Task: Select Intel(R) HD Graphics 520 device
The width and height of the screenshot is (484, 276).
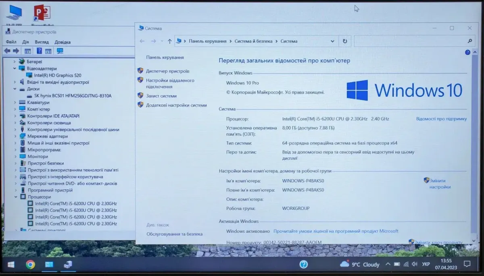Action: click(57, 75)
